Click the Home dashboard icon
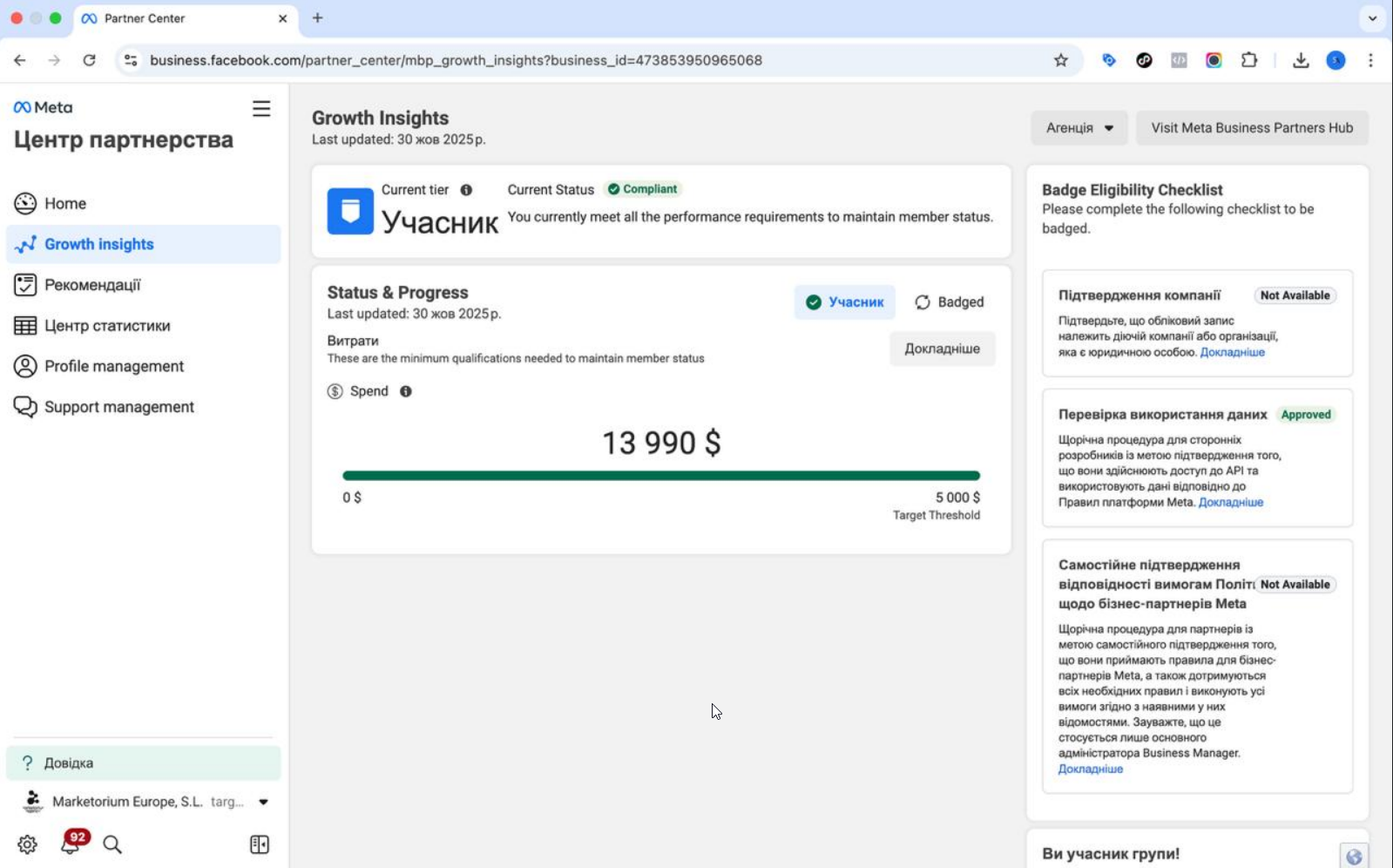Screen dimensions: 1393x868 [x=25, y=203]
